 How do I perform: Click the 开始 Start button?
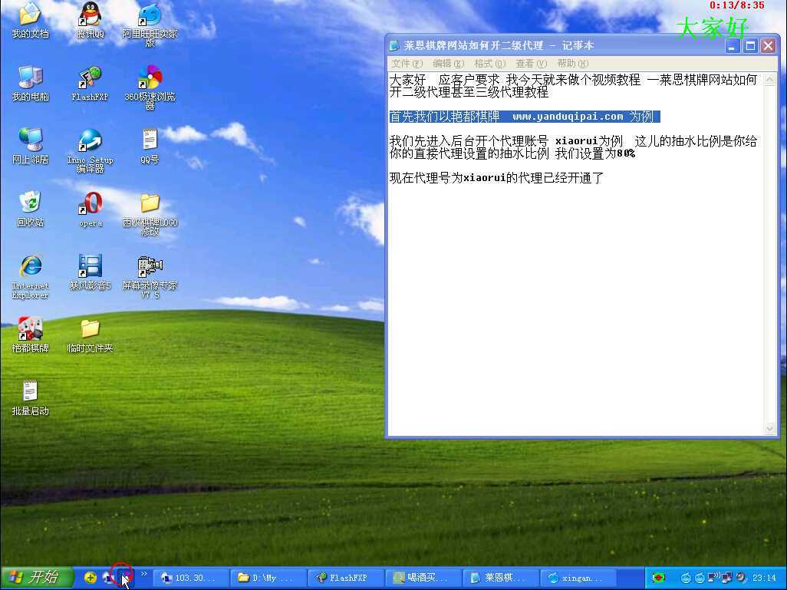(38, 578)
